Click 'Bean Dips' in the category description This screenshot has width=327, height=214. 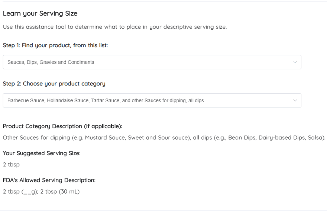click(x=242, y=138)
